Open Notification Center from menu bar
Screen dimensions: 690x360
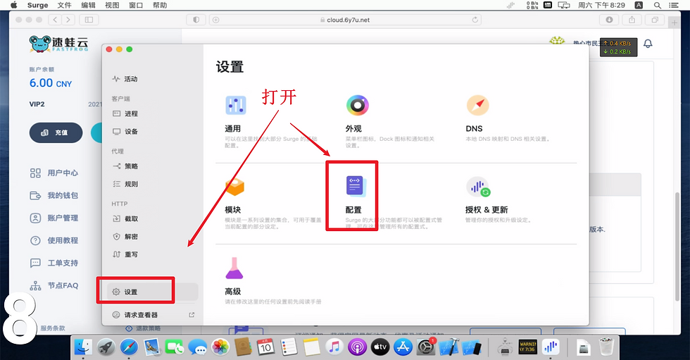pos(673,5)
